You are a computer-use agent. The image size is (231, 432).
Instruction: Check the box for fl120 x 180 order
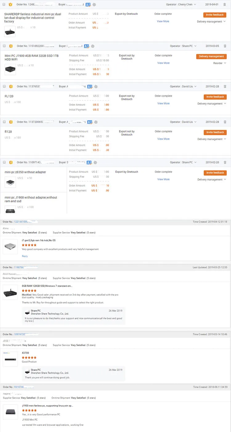(x=4, y=122)
